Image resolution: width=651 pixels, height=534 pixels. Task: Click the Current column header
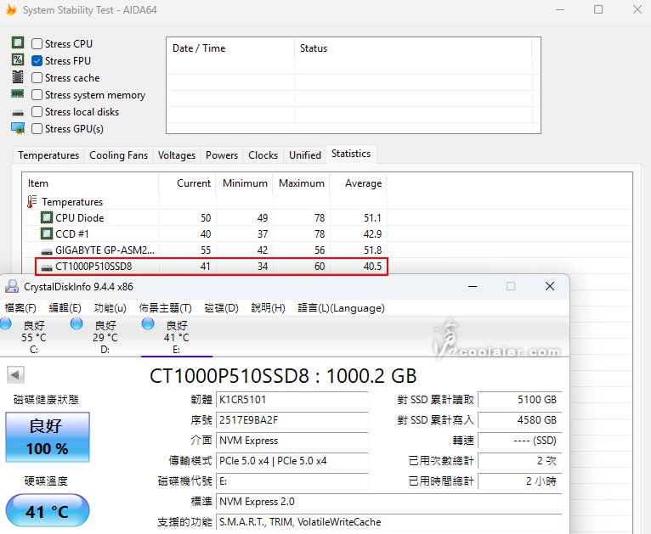(187, 183)
